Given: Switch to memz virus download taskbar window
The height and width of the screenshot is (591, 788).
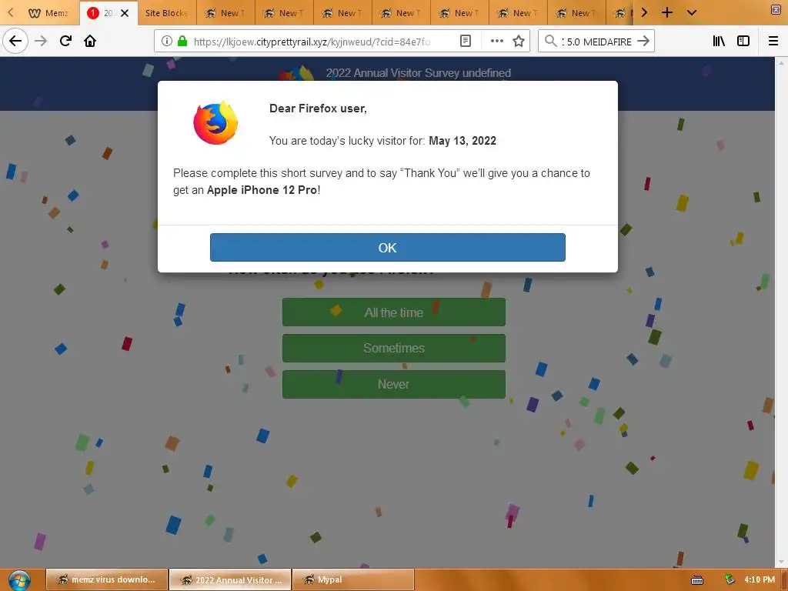Looking at the screenshot, I should [106, 579].
